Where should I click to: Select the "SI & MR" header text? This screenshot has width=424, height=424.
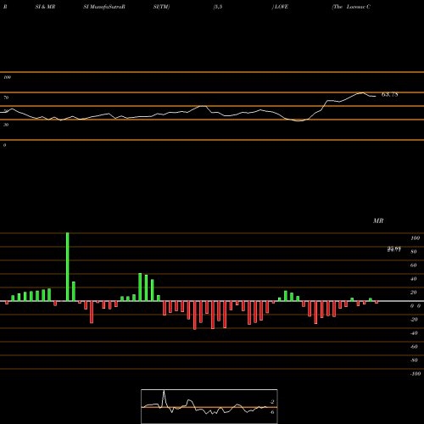pos(45,7)
